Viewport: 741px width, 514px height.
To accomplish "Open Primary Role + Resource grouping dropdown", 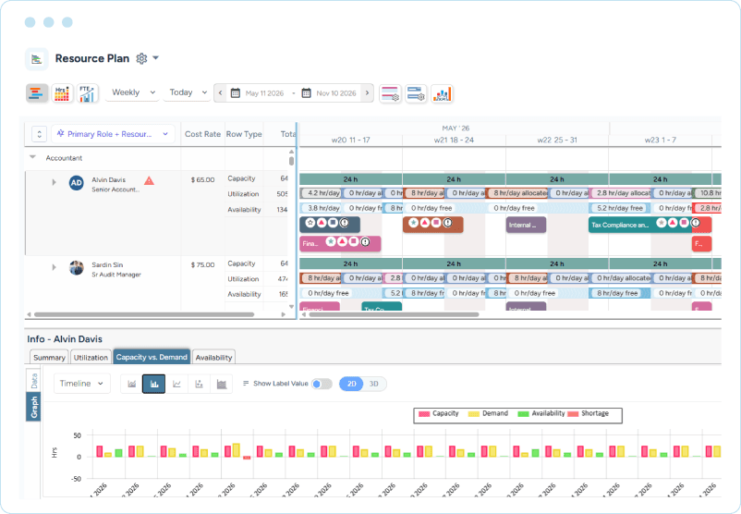I will pyautogui.click(x=113, y=134).
